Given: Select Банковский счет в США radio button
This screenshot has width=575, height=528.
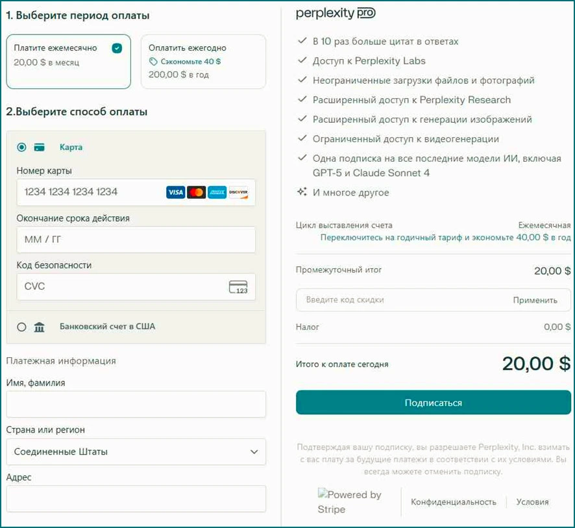Looking at the screenshot, I should tap(22, 327).
